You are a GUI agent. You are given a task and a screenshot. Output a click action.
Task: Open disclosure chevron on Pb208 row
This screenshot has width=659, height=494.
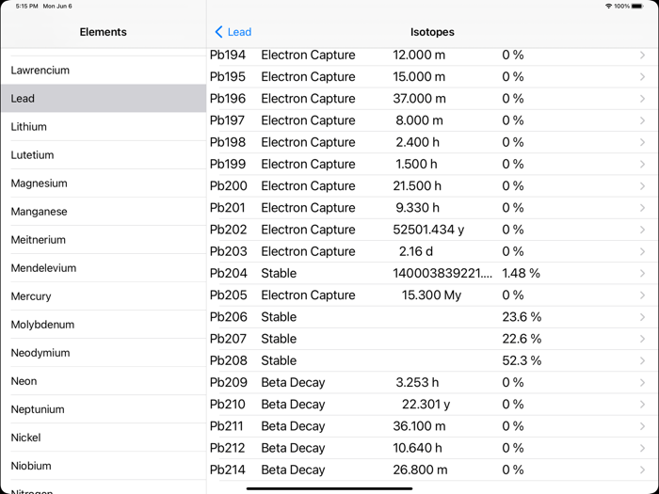643,360
